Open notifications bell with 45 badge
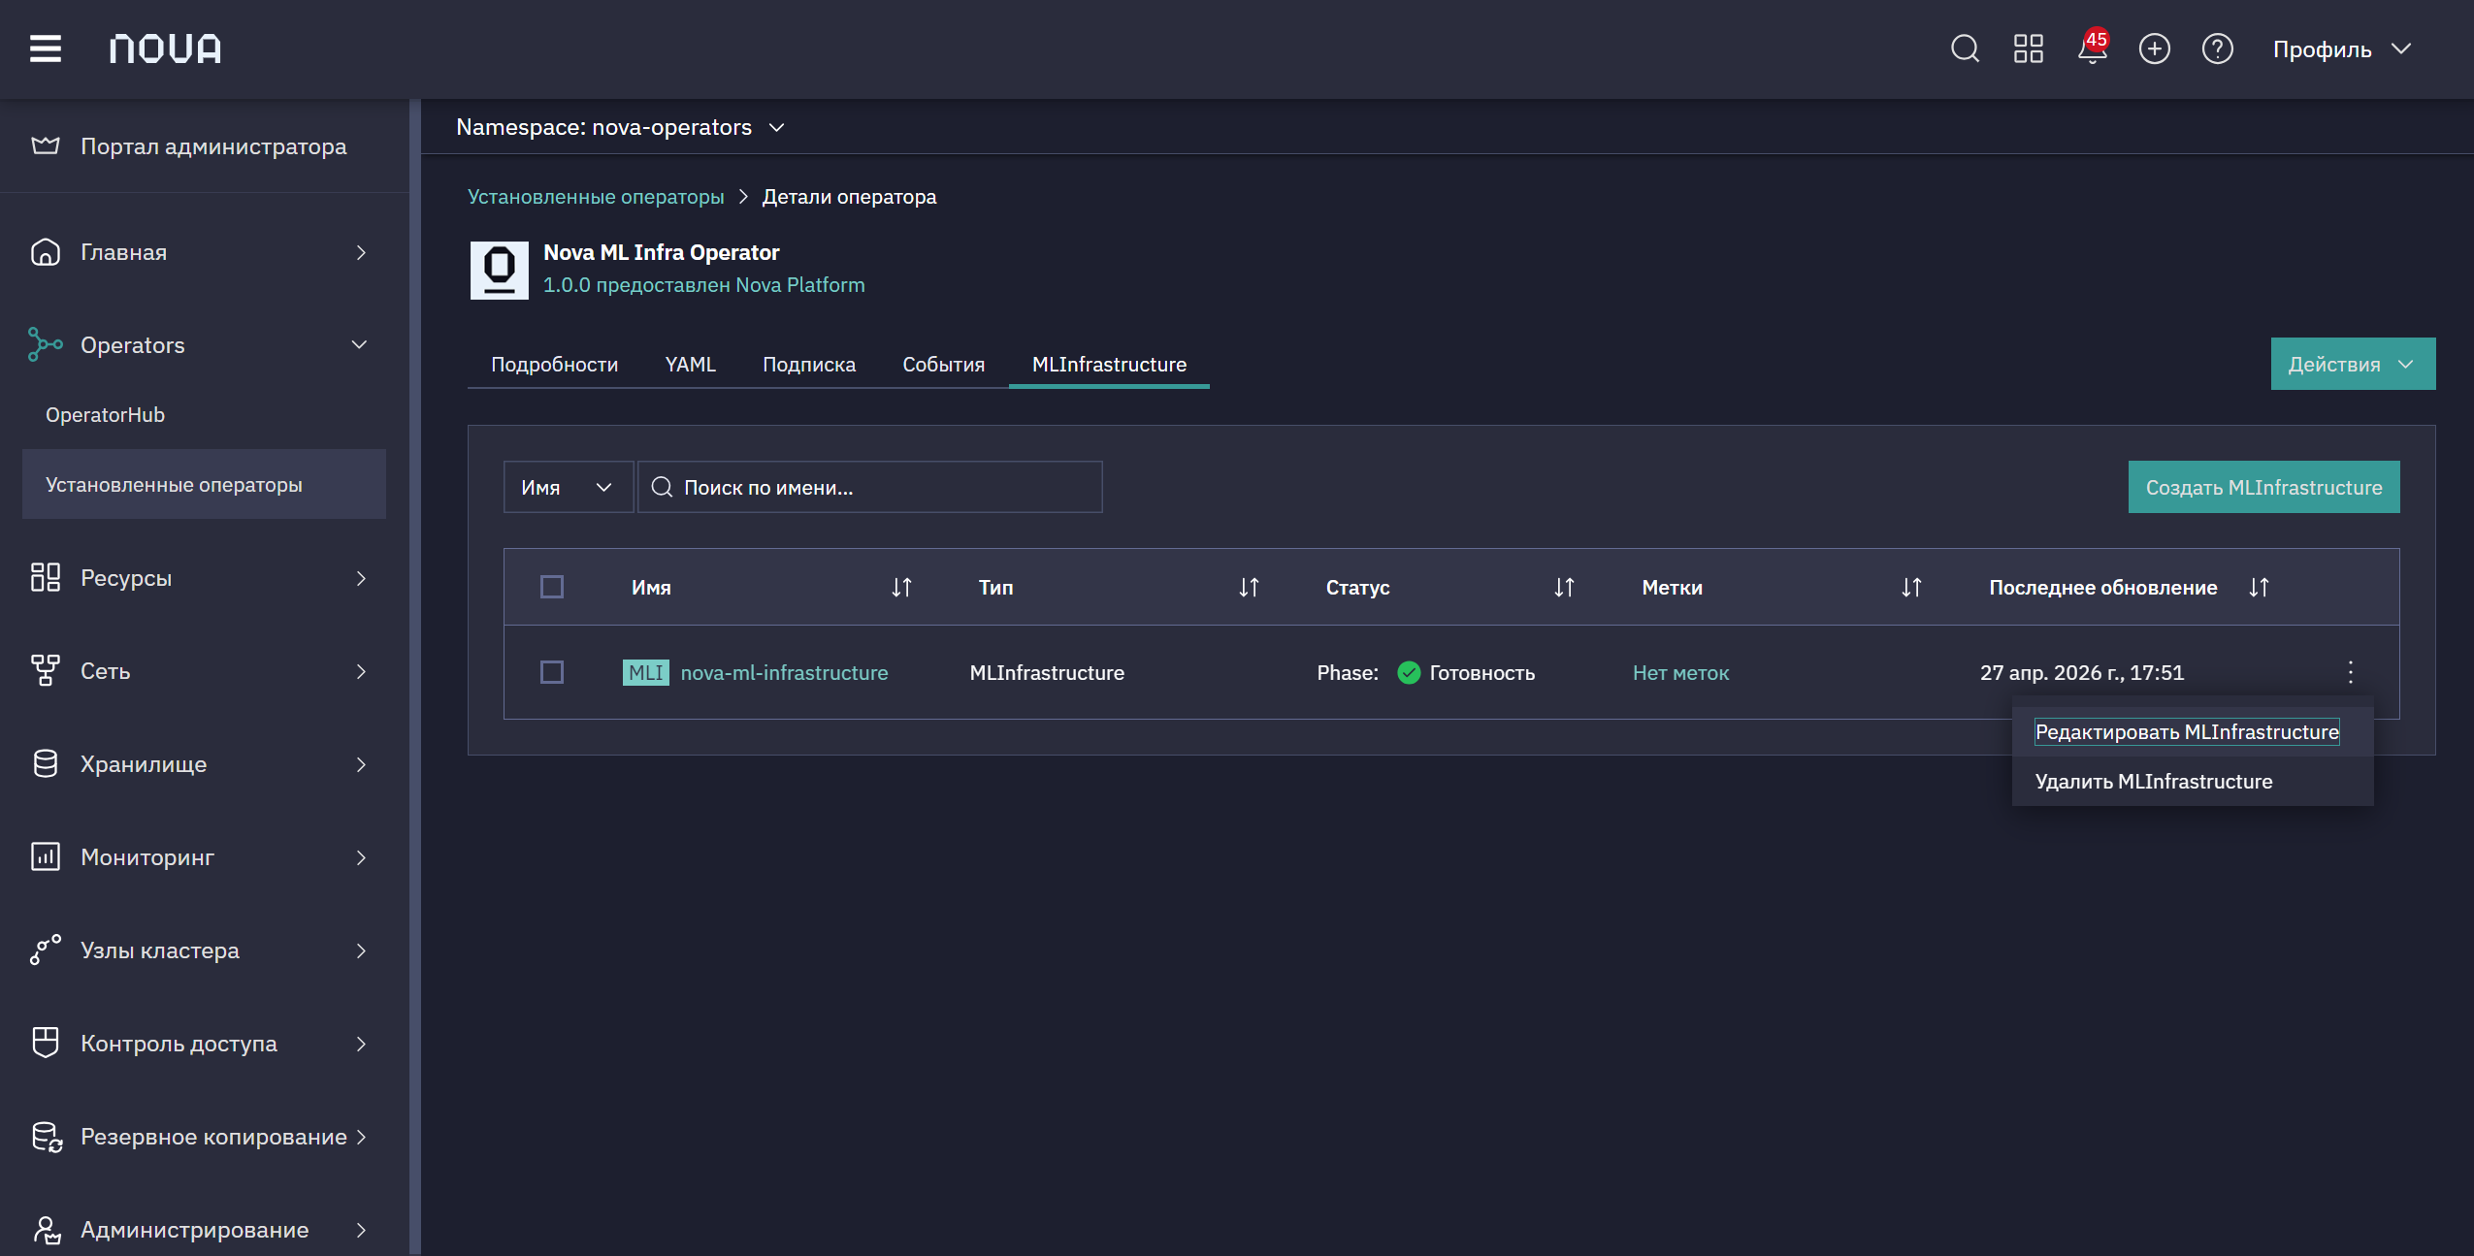Viewport: 2474px width, 1256px height. [2092, 48]
